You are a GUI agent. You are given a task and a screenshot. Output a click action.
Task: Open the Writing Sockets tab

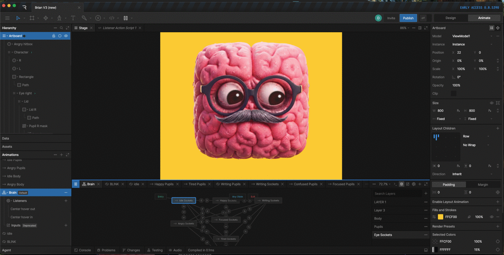267,184
